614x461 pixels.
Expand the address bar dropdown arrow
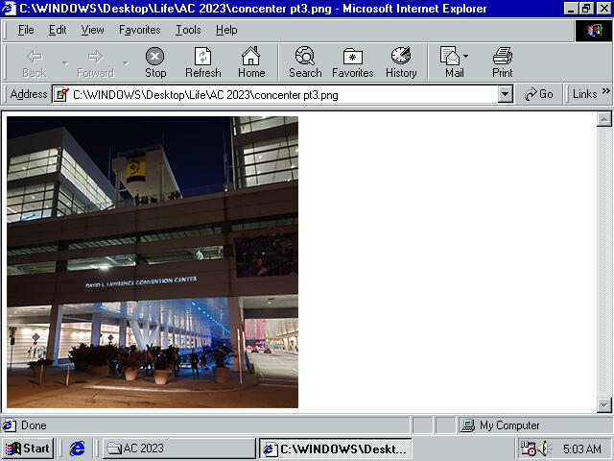[506, 94]
